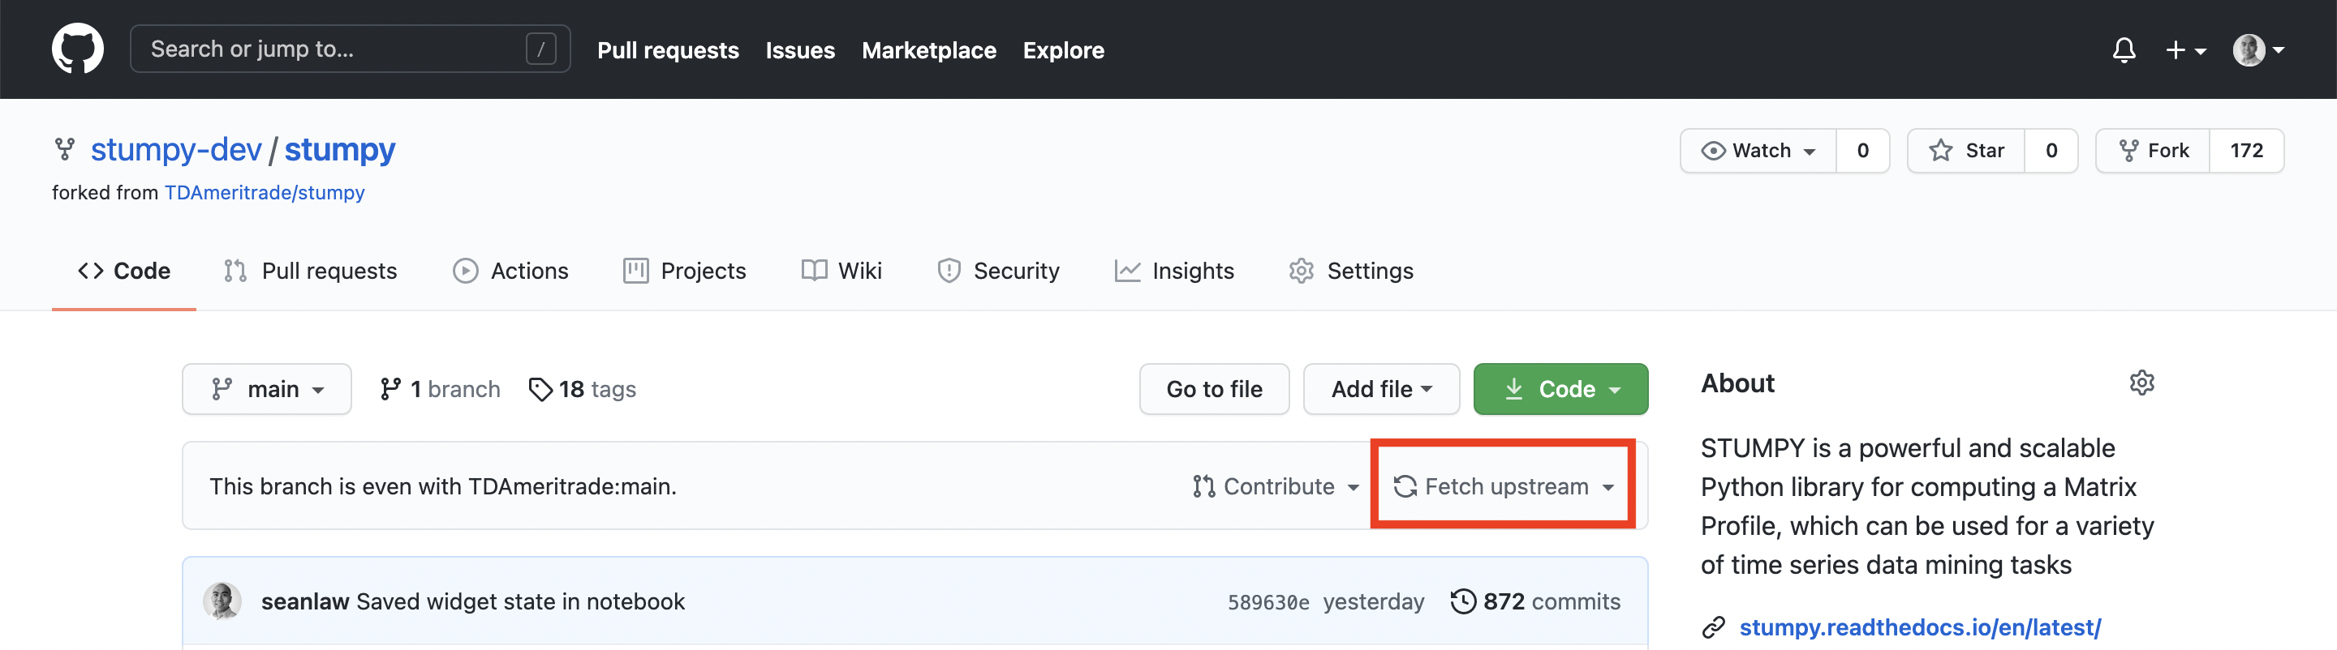Focus the Search or jump to field
This screenshot has height=650, width=2337.
[x=351, y=49]
